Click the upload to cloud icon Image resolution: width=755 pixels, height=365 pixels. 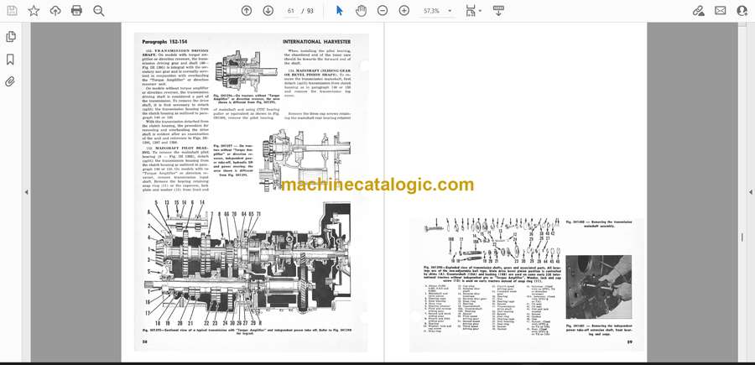pyautogui.click(x=55, y=11)
